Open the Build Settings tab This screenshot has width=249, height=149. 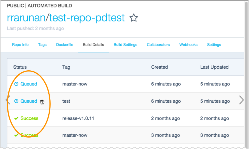[x=125, y=45]
